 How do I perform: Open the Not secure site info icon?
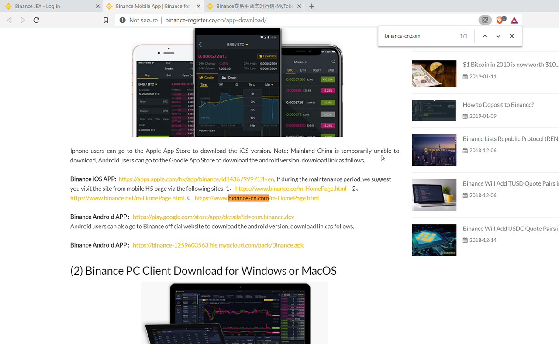point(122,20)
